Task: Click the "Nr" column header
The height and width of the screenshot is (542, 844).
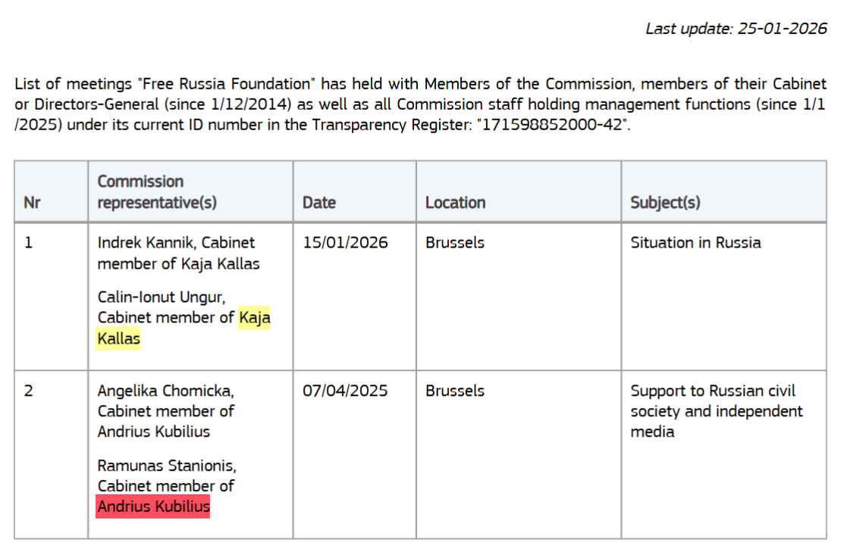Action: click(32, 203)
